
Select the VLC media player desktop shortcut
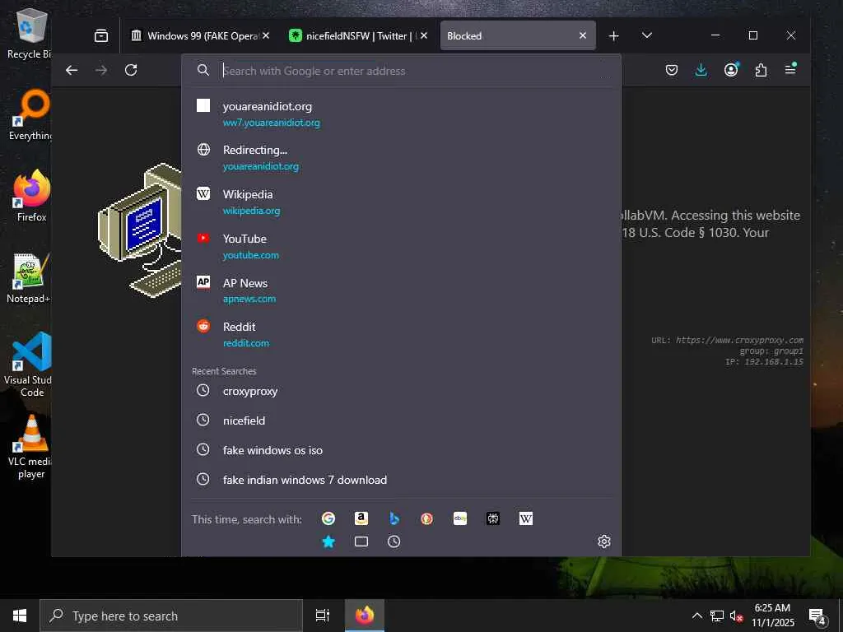click(30, 447)
